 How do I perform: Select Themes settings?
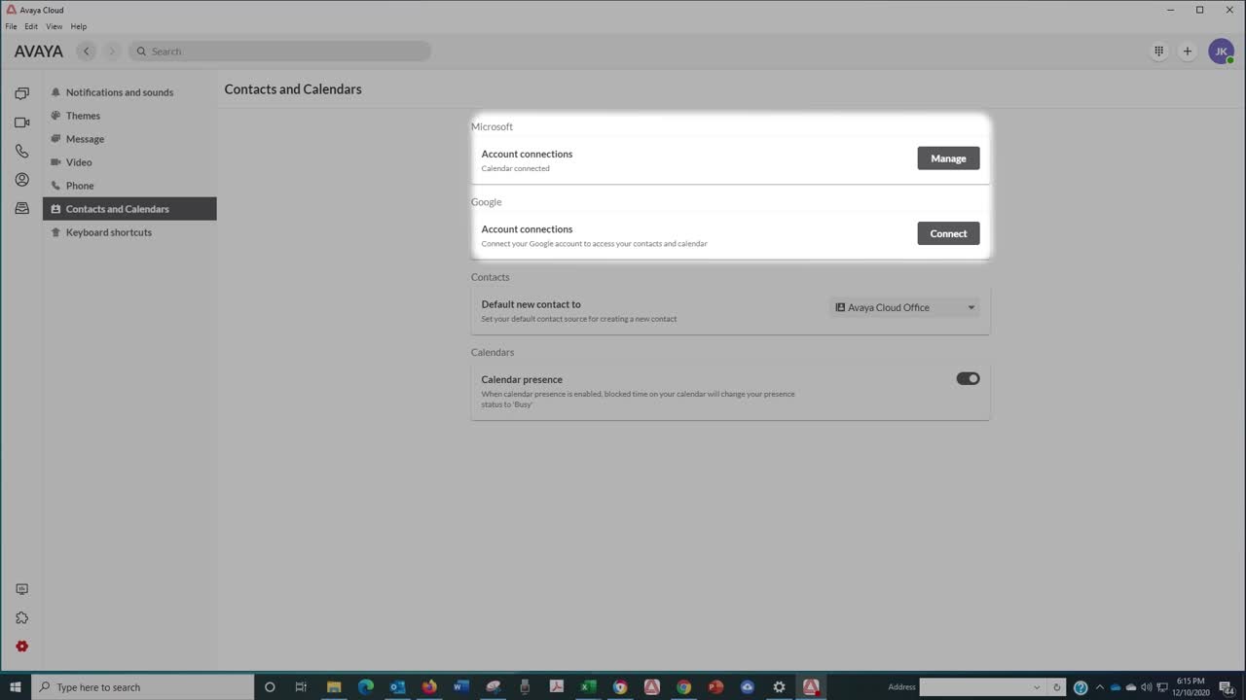tap(129, 116)
